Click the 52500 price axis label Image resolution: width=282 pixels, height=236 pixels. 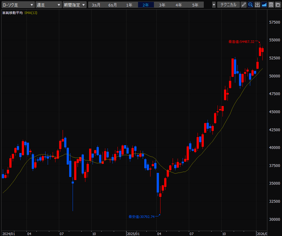pos(275,58)
